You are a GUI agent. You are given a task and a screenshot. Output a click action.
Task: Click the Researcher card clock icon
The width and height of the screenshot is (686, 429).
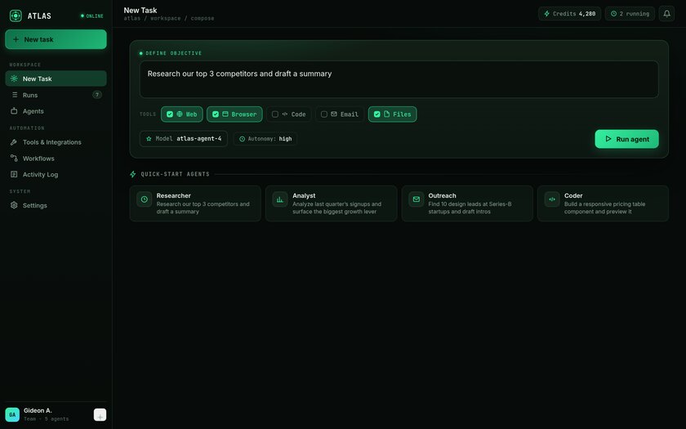[144, 199]
